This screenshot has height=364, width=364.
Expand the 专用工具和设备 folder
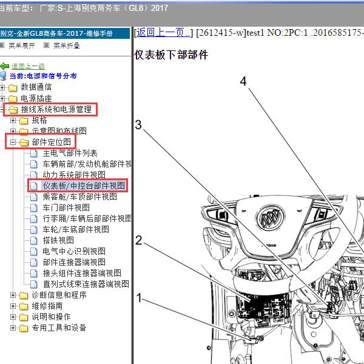(13, 328)
